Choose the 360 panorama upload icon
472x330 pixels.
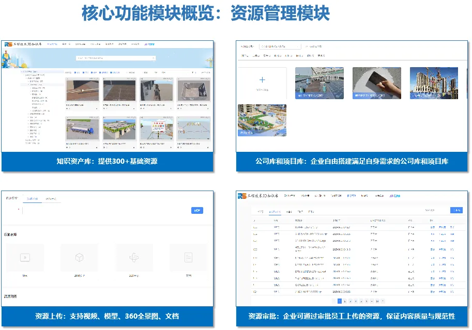click(x=134, y=257)
